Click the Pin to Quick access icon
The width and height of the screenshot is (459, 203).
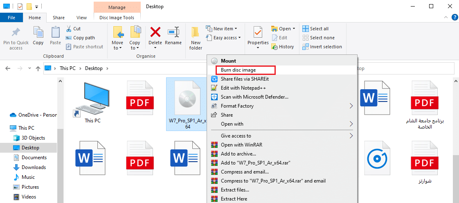click(16, 33)
